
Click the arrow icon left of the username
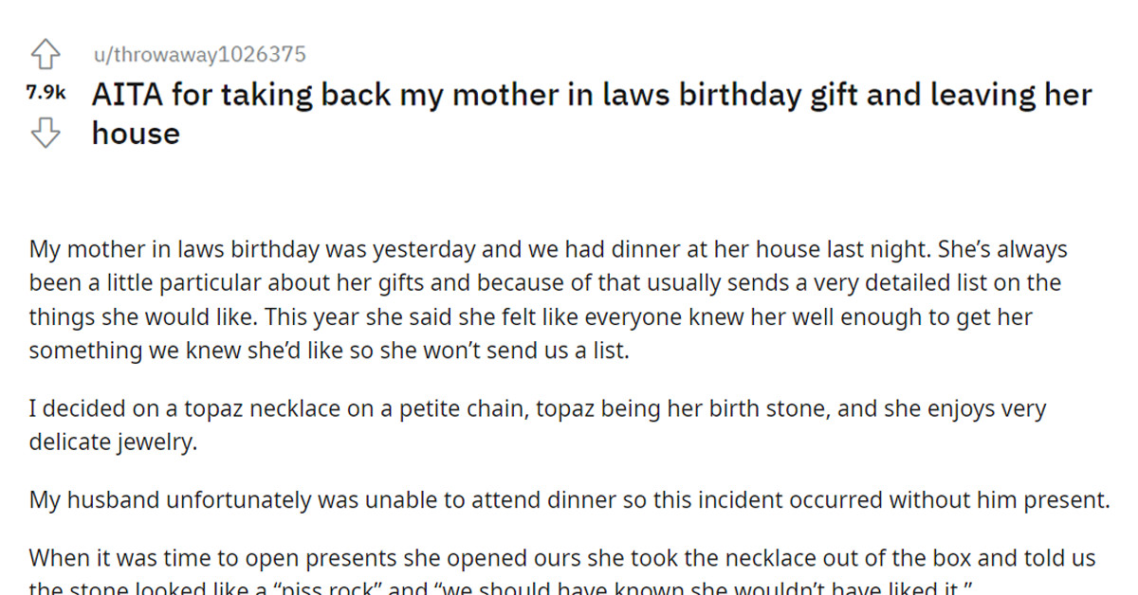click(x=46, y=54)
